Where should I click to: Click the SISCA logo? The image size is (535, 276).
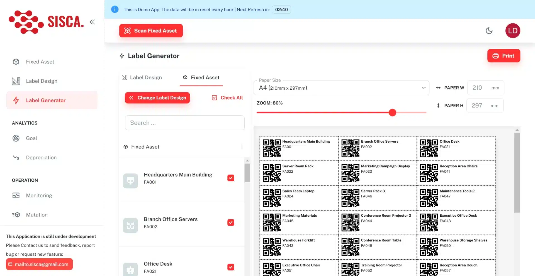pos(46,22)
